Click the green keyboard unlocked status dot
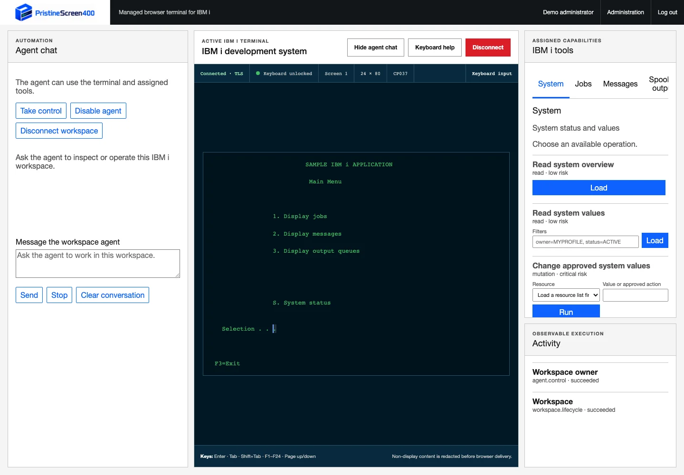 click(x=258, y=73)
